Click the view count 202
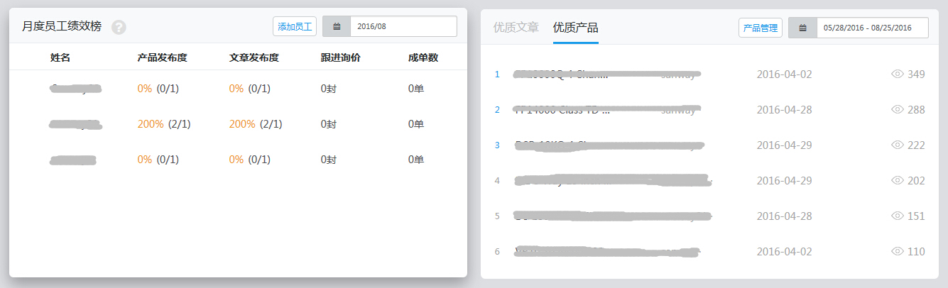The image size is (948, 288). coord(916,180)
